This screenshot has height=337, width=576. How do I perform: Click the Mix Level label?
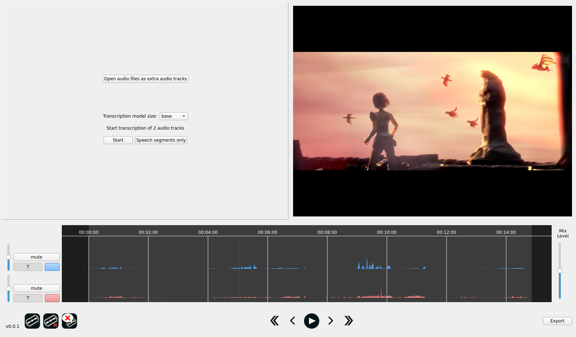coord(563,234)
